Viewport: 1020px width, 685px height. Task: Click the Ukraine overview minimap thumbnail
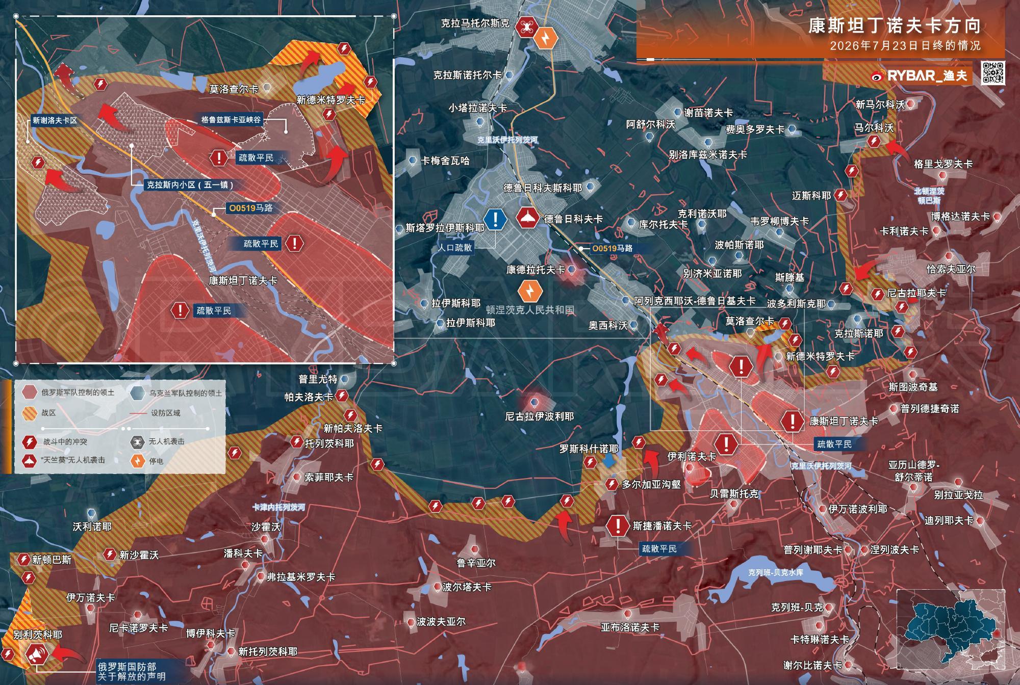951,631
